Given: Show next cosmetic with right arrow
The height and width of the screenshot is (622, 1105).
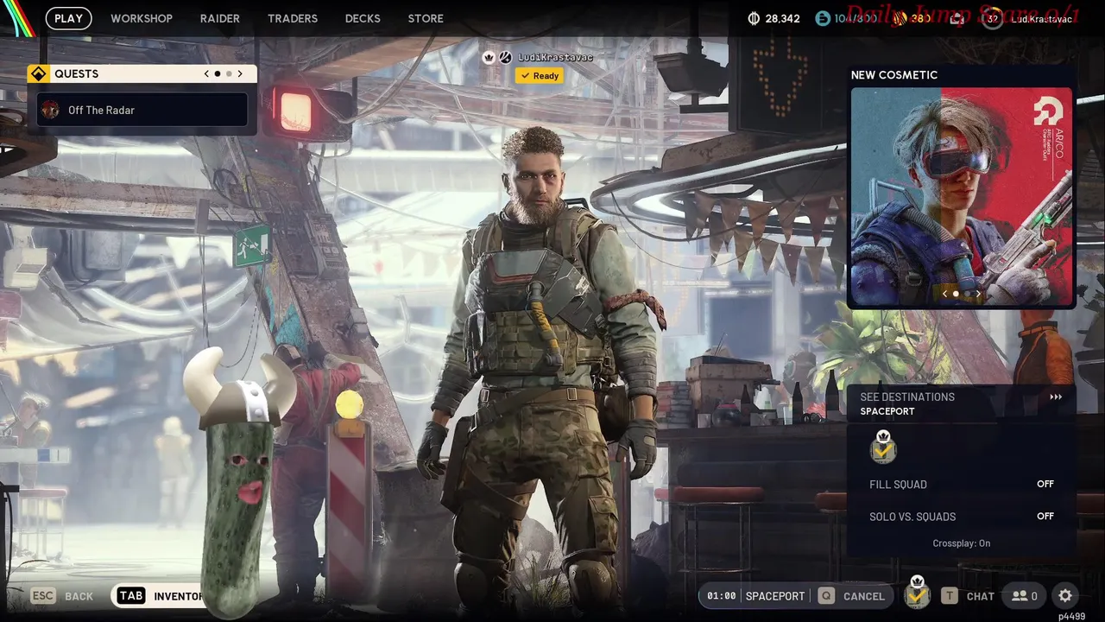Looking at the screenshot, I should pyautogui.click(x=978, y=295).
